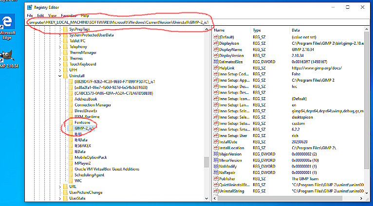Select the Fontcore key folder icon
373x206 pixels.
pos(71,122)
